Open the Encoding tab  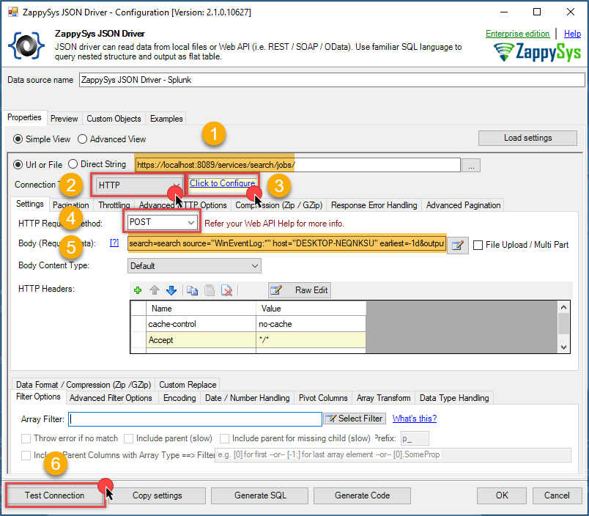179,397
